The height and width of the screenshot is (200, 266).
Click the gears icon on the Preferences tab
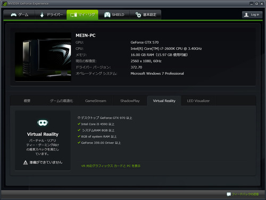click(x=138, y=15)
